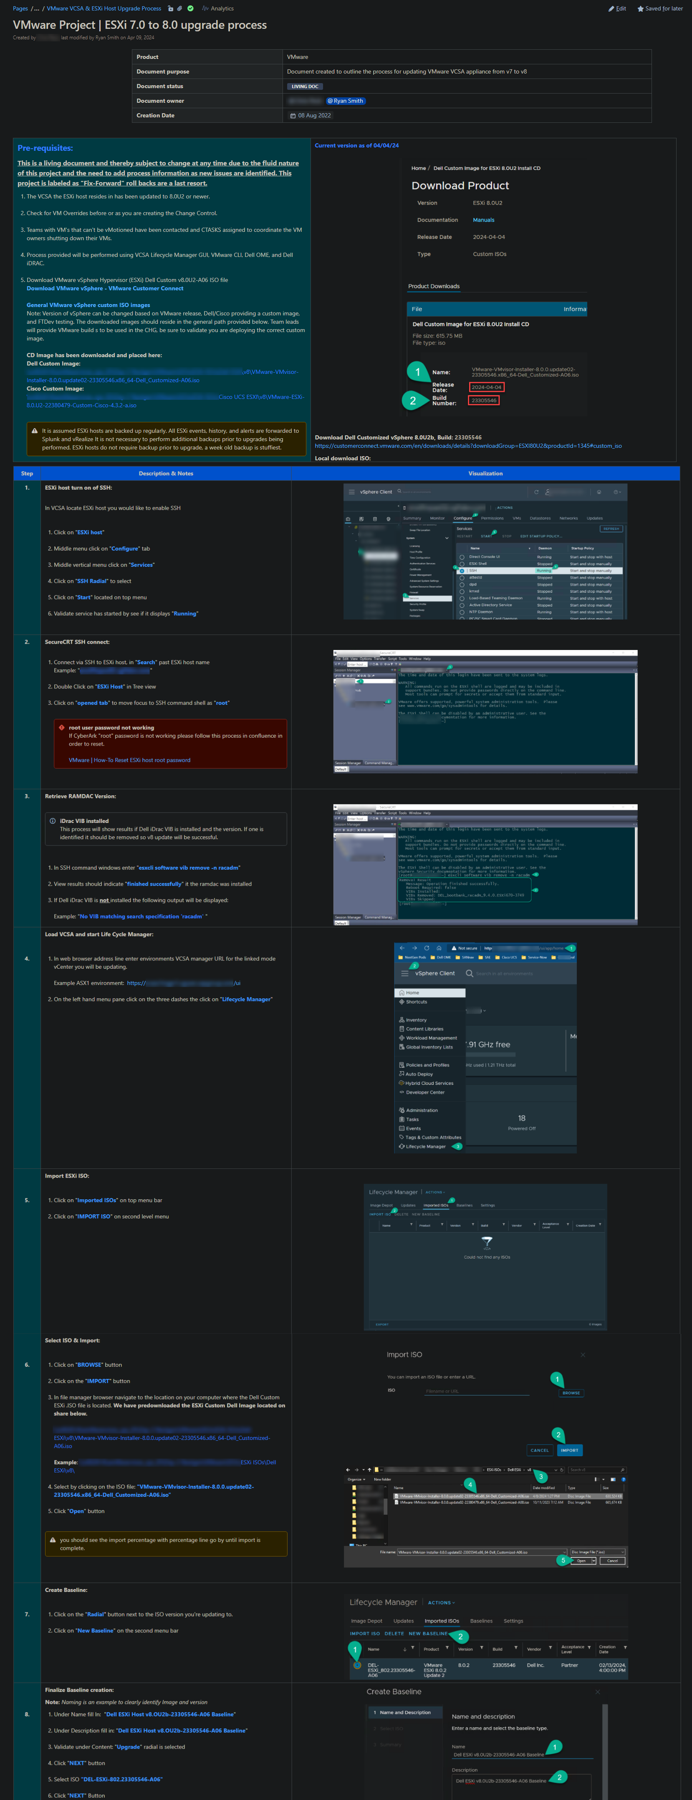Open the ASX1 environment VCSA URL link

click(x=184, y=983)
